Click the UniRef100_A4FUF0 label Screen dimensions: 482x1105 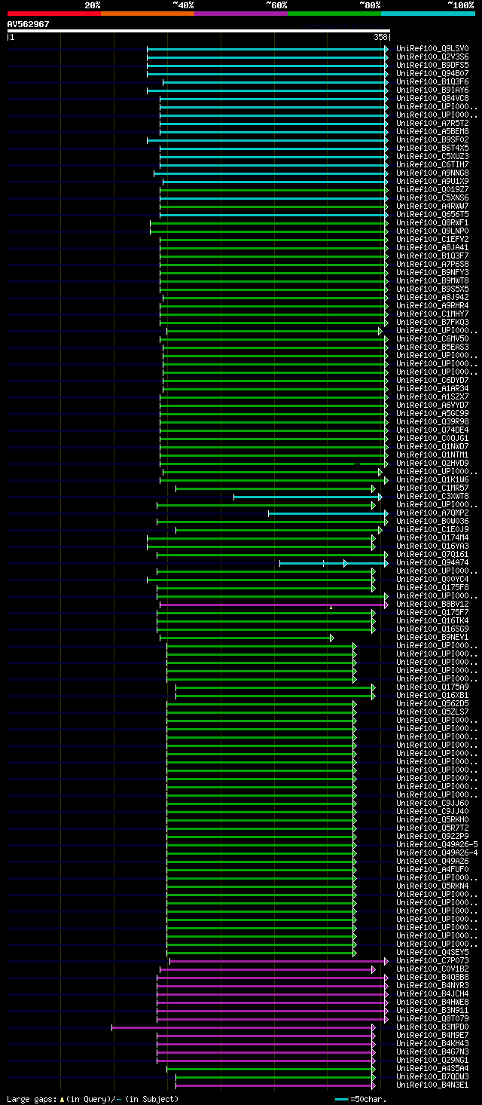tap(432, 870)
